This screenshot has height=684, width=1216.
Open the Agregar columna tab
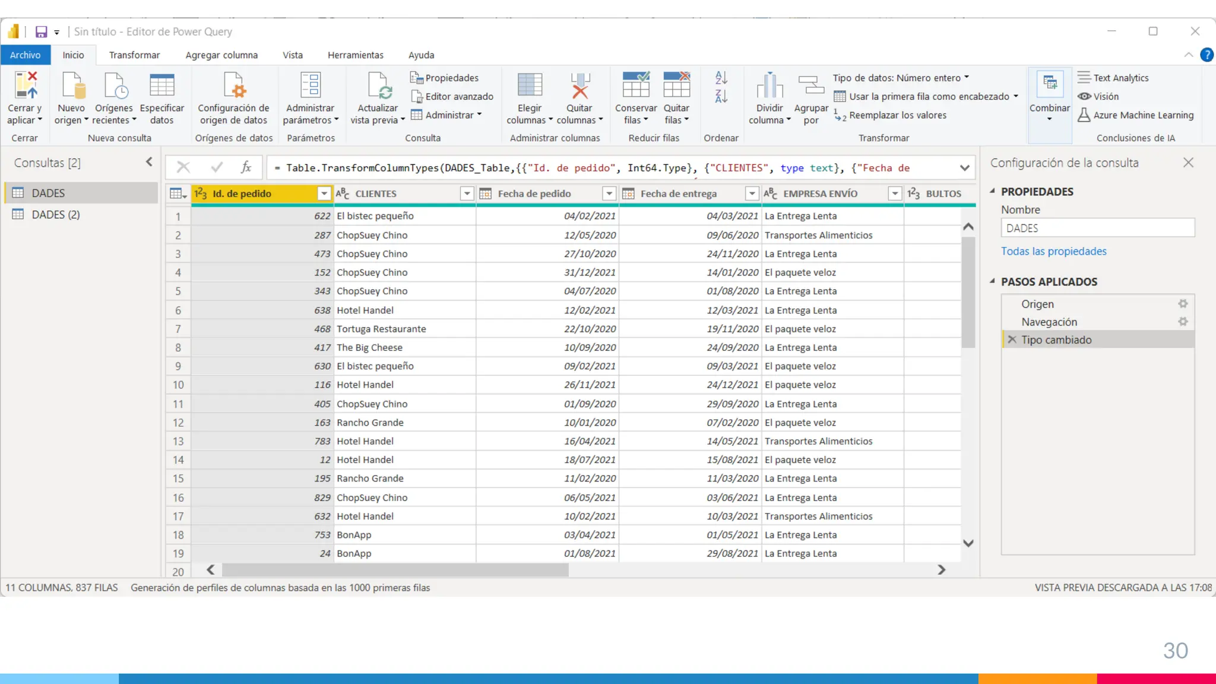coord(221,55)
